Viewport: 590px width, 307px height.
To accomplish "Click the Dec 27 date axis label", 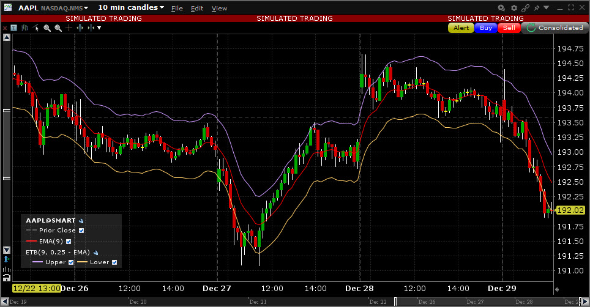I will point(217,289).
